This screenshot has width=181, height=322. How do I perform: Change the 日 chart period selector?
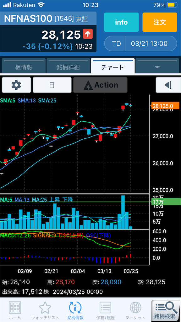coord(52,85)
